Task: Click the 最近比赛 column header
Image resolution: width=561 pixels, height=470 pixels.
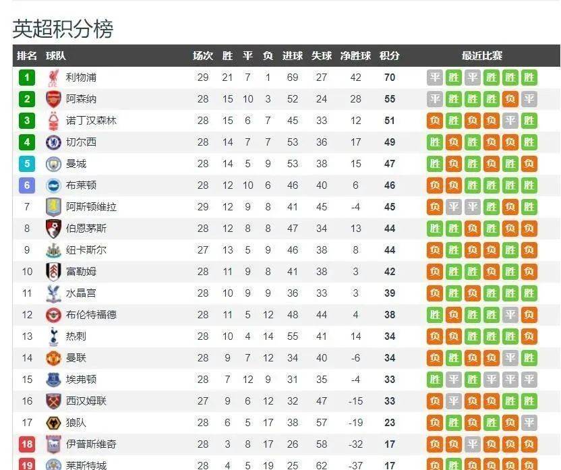Action: [x=481, y=56]
